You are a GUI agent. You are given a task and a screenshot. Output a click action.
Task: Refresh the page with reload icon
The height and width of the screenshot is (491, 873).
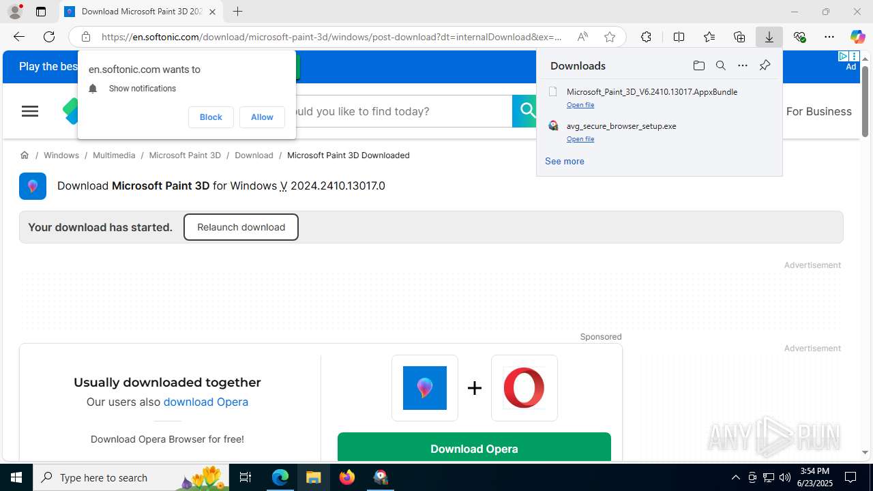[49, 37]
